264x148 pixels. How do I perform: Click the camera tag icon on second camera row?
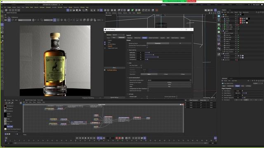[x=243, y=58]
